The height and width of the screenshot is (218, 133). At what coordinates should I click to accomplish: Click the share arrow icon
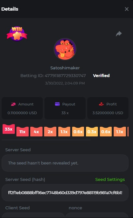coord(119,34)
